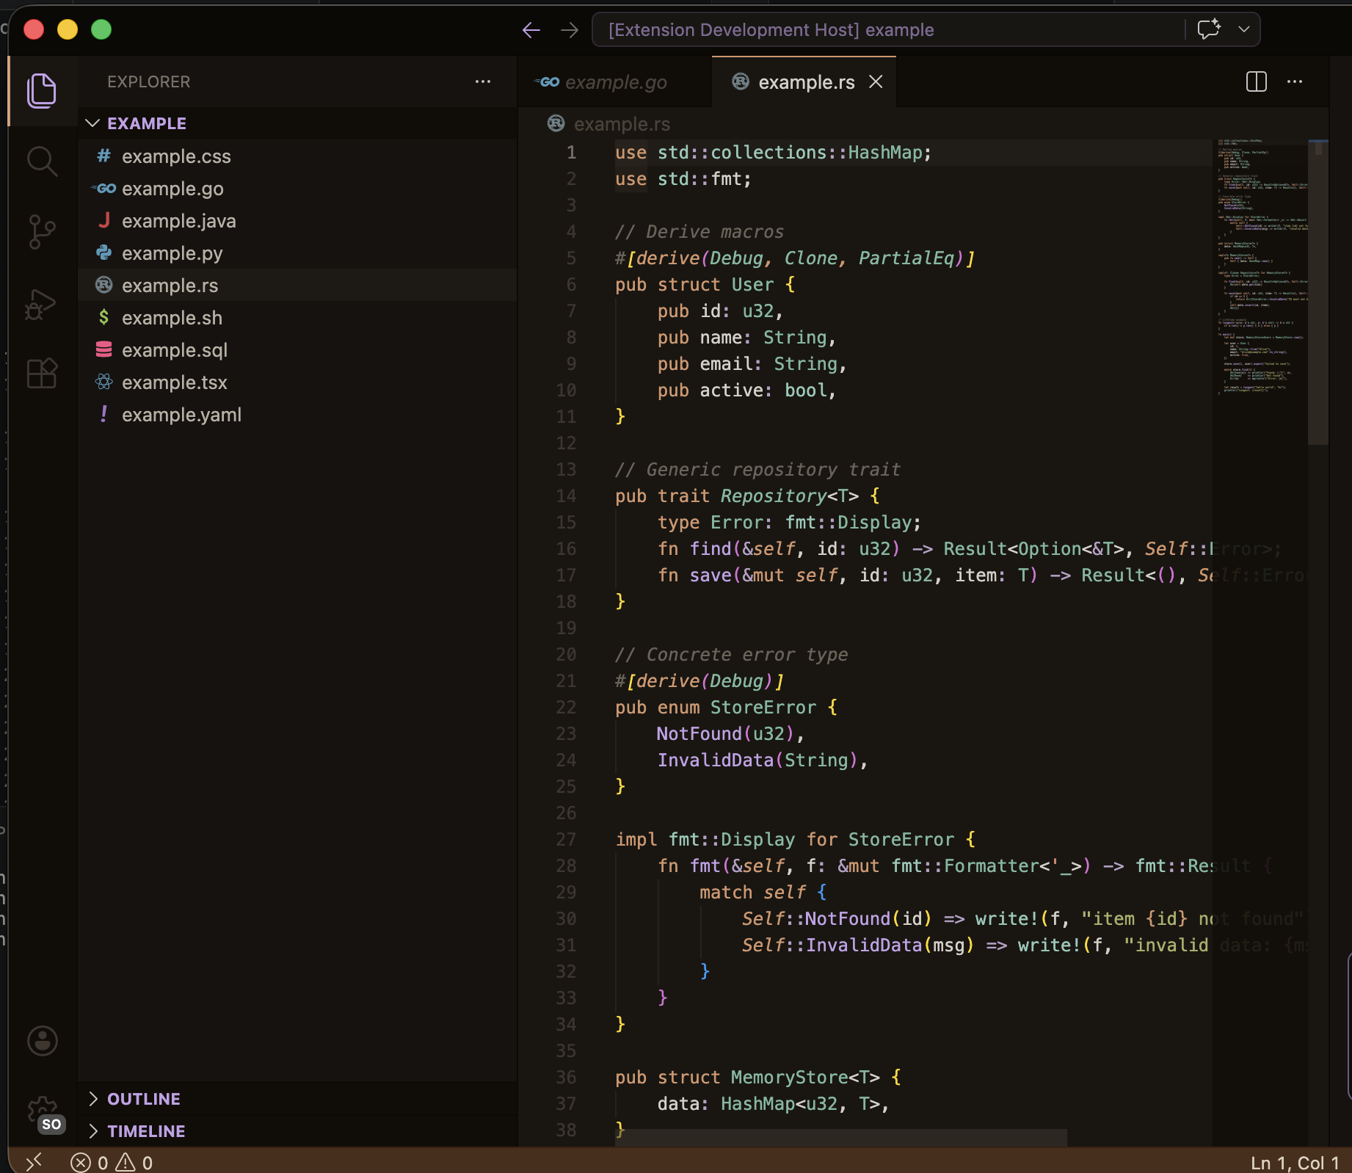1352x1173 pixels.
Task: Click 'impl fmt::Display for StoreError' line
Action: point(795,840)
